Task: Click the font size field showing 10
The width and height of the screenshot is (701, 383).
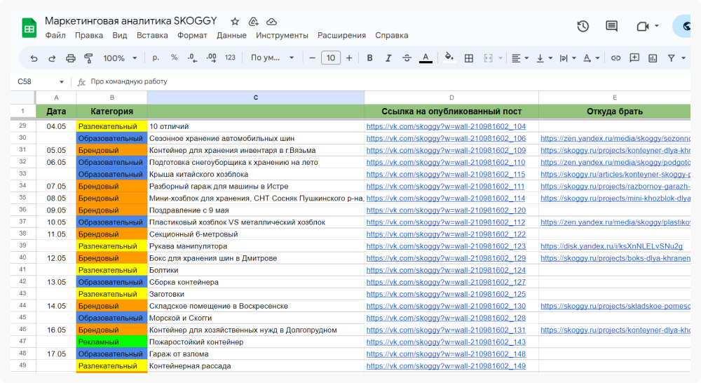Action: [x=331, y=58]
